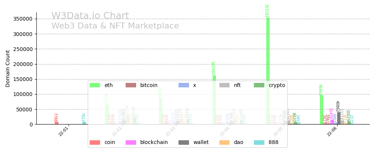Click the gray wallet bar labeled 40862
The height and width of the screenshot is (150, 375).
tap(339, 118)
